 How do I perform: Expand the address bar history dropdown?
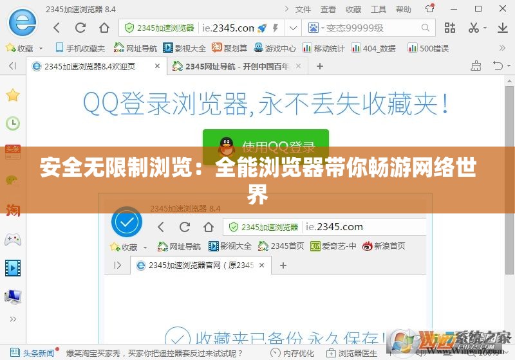pos(293,28)
